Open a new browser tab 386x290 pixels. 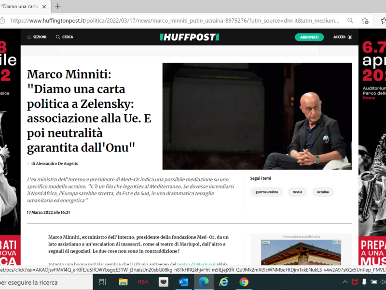pos(57,6)
